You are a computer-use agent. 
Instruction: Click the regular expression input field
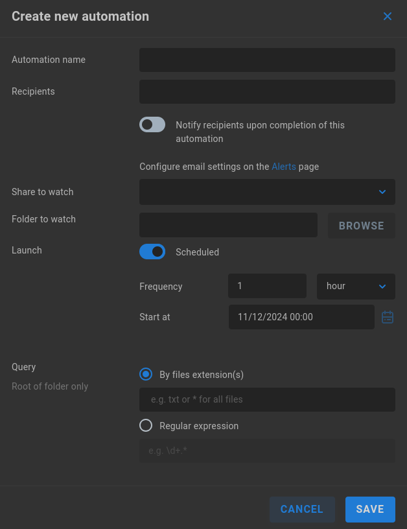pos(267,451)
